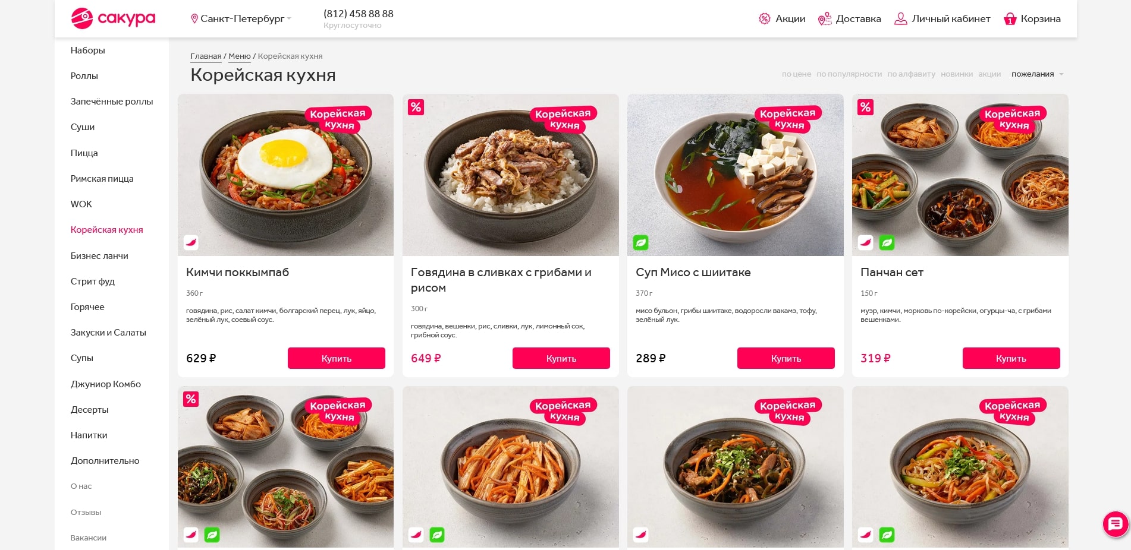
Task: Open the пожелания filter dropdown
Action: tap(1037, 74)
